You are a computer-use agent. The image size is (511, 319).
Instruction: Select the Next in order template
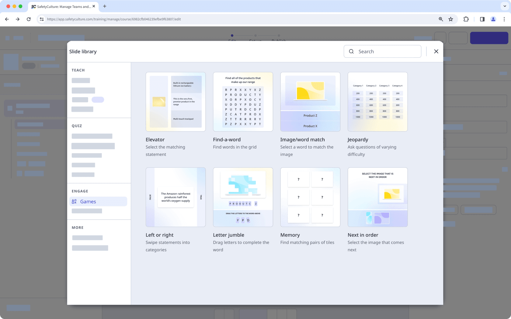(377, 197)
